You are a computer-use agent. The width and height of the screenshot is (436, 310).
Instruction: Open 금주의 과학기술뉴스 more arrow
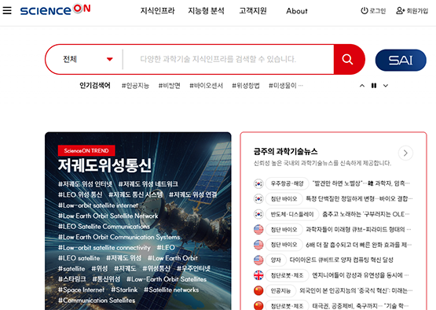[405, 153]
